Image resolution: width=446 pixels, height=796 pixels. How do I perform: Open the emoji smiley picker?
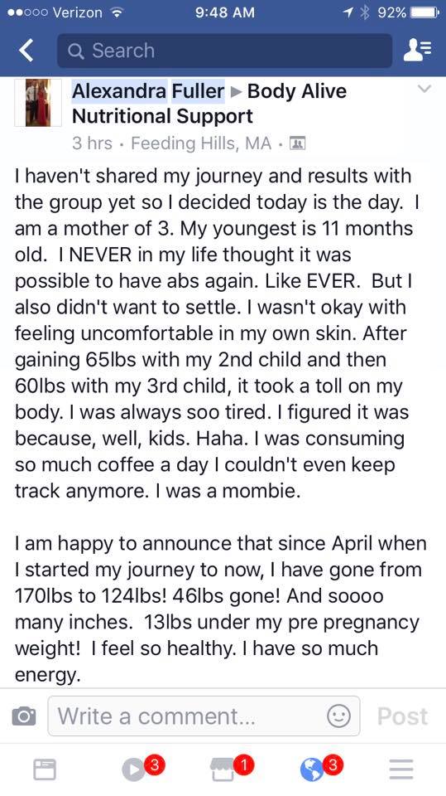pos(338,716)
